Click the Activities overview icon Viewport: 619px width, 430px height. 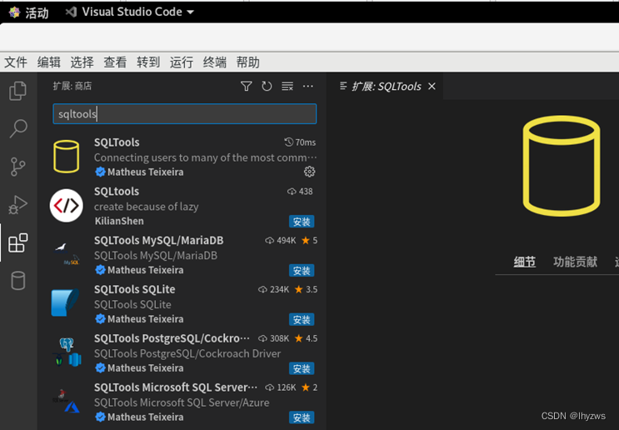(x=15, y=12)
